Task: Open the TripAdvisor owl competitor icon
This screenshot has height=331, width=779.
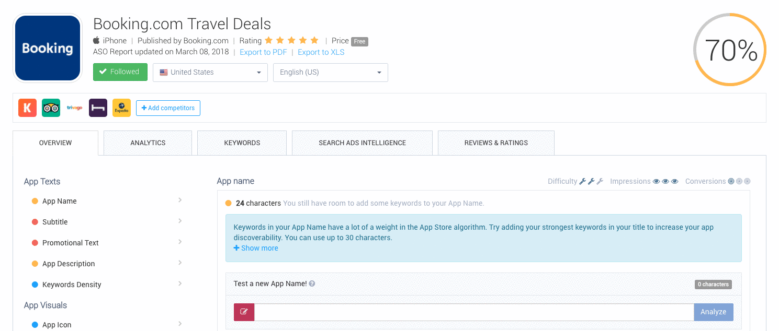Action: [x=51, y=108]
